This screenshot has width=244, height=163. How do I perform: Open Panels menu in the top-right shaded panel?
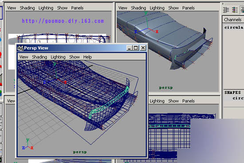click(x=189, y=8)
